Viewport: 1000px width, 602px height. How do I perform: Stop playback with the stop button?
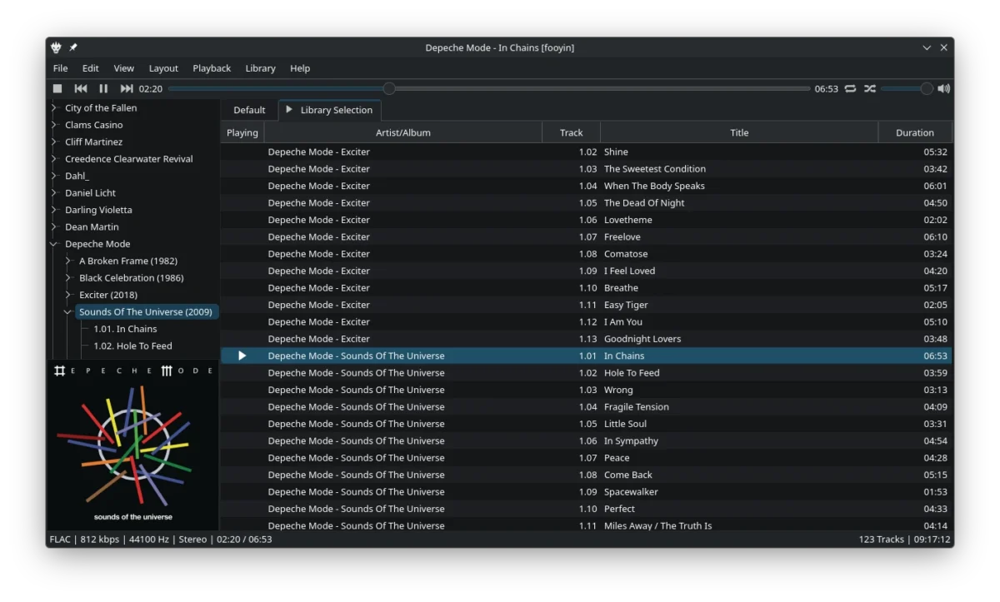pyautogui.click(x=57, y=88)
